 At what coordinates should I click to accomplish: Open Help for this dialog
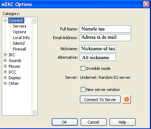[x=122, y=122]
